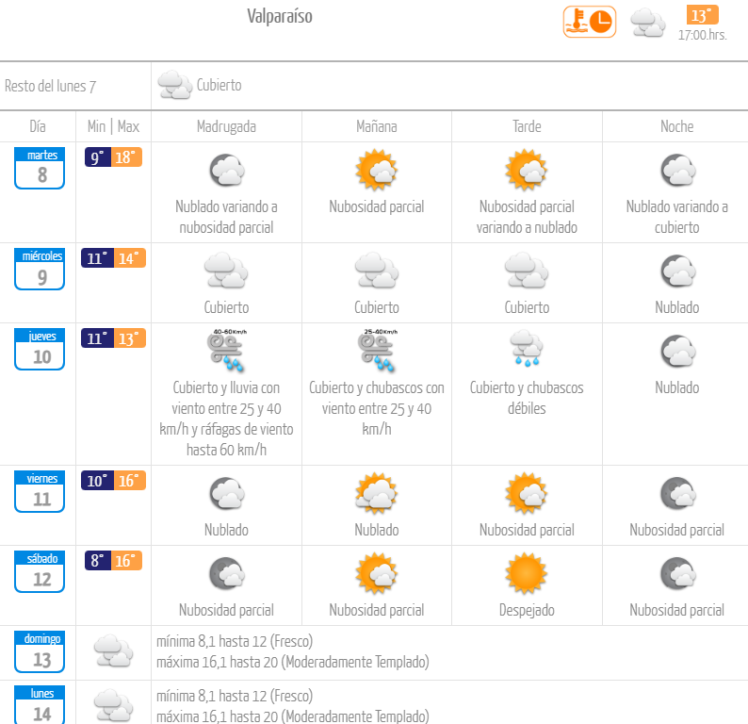The image size is (748, 724).
Task: Click miércoles Noche Nublado icon
Action: [x=678, y=271]
